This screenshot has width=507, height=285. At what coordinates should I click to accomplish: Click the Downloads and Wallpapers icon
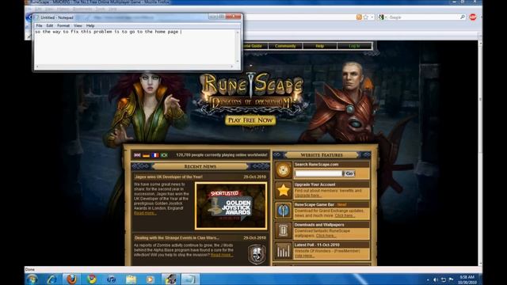coord(284,230)
